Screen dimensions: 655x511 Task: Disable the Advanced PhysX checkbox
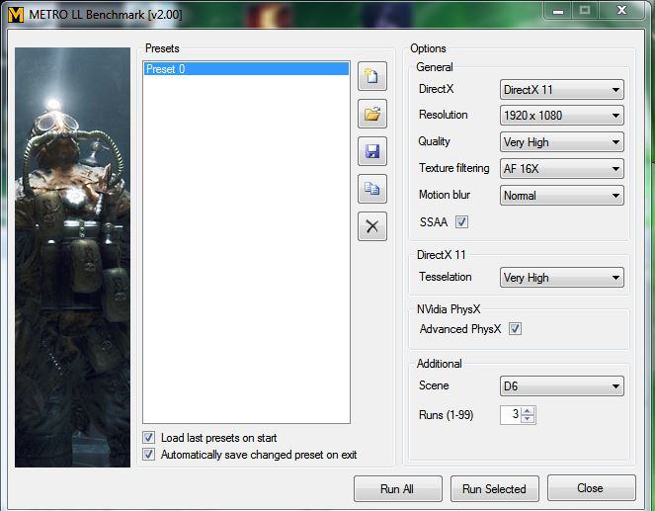(x=515, y=329)
